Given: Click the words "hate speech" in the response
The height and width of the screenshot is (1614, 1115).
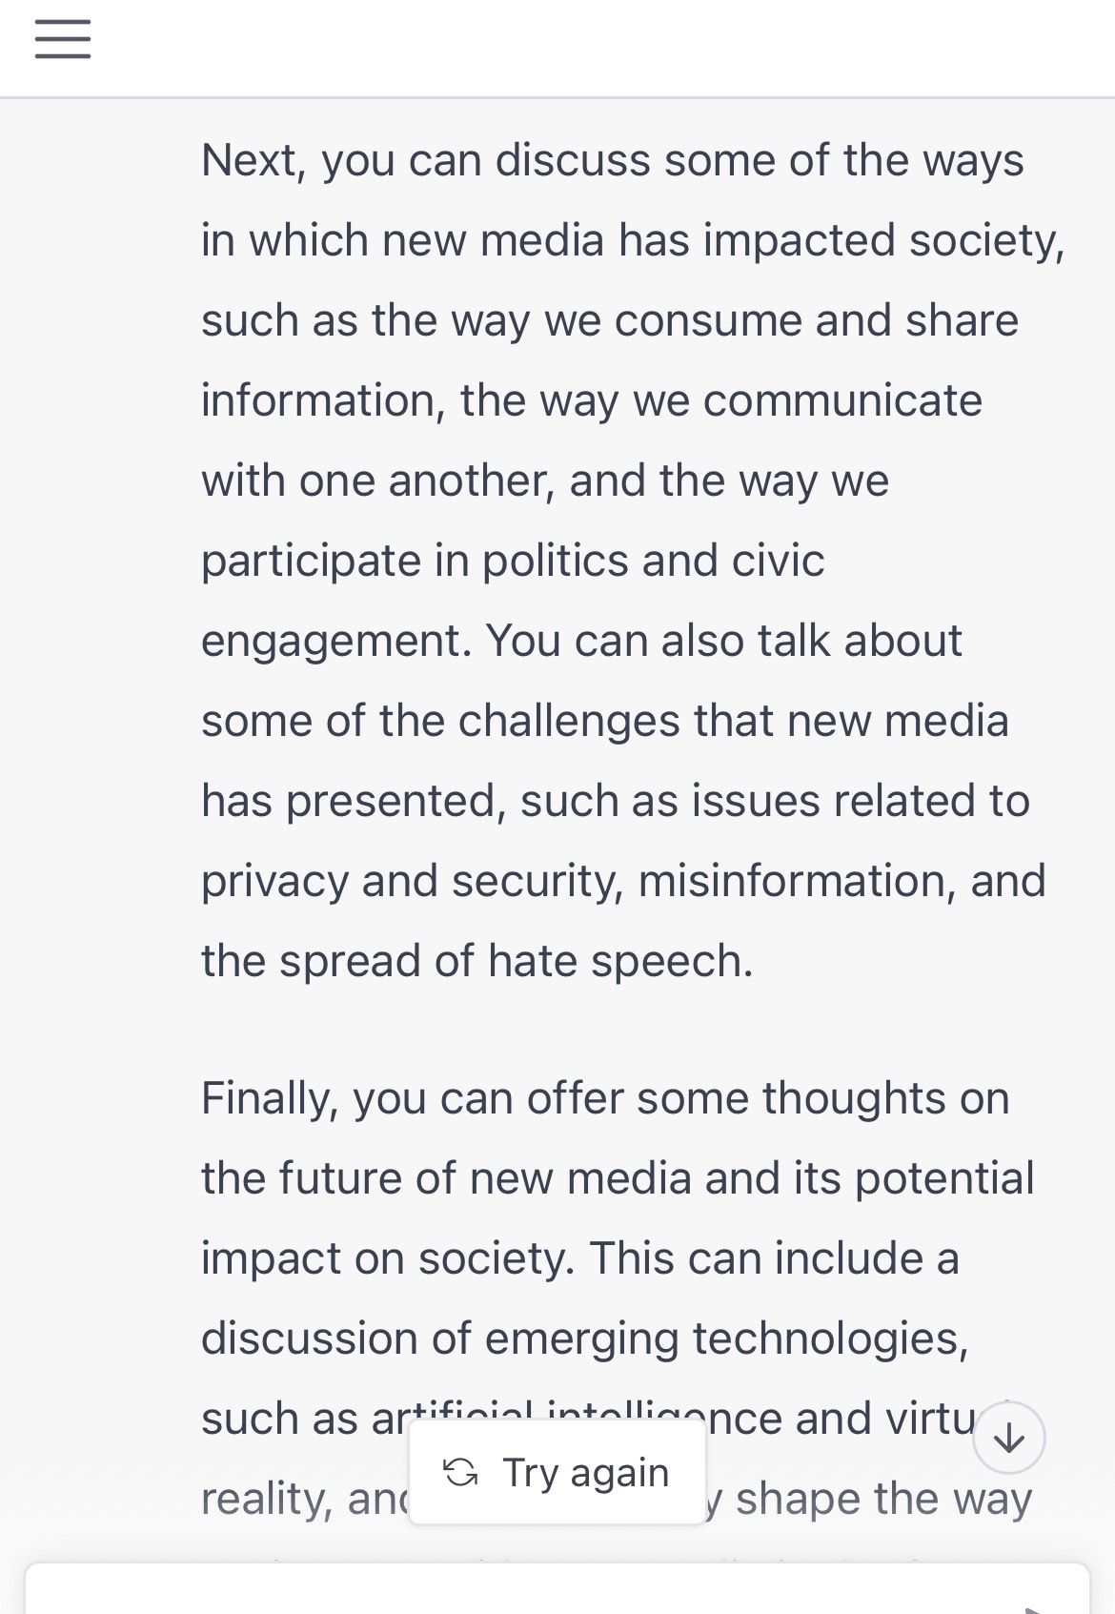Looking at the screenshot, I should point(619,961).
